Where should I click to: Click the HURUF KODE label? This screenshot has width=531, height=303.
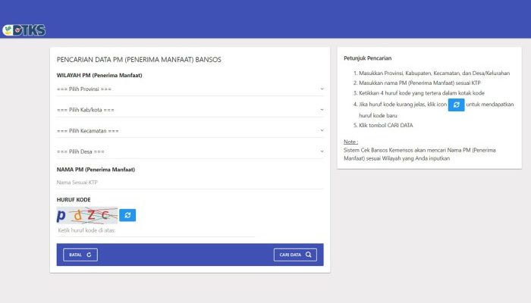pyautogui.click(x=74, y=199)
